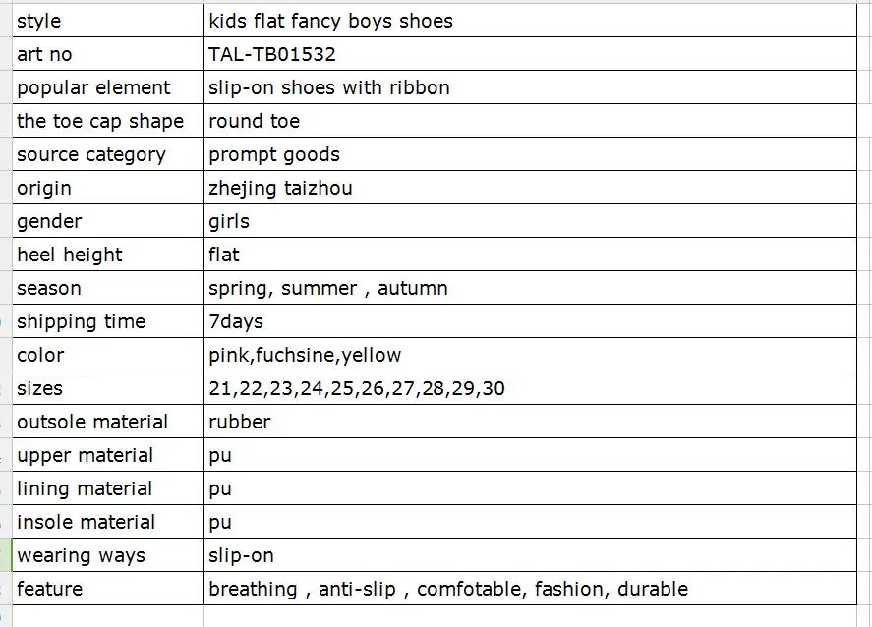The width and height of the screenshot is (872, 627).
Task: Click the outsole material value 'rubber'
Action: pos(239,422)
